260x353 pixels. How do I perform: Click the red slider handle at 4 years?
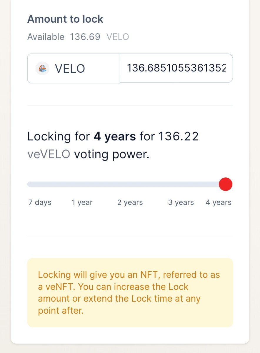(226, 184)
